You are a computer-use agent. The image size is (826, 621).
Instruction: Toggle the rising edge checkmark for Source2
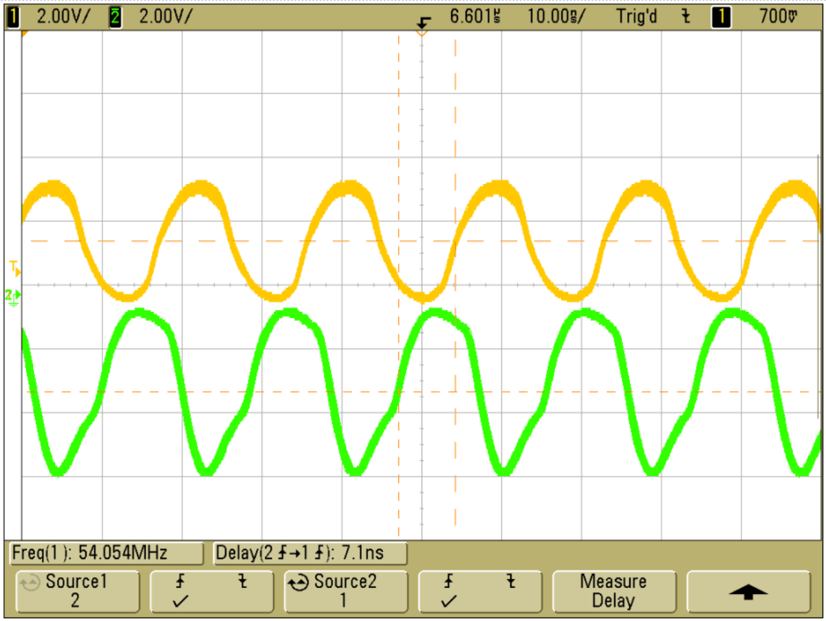(448, 602)
